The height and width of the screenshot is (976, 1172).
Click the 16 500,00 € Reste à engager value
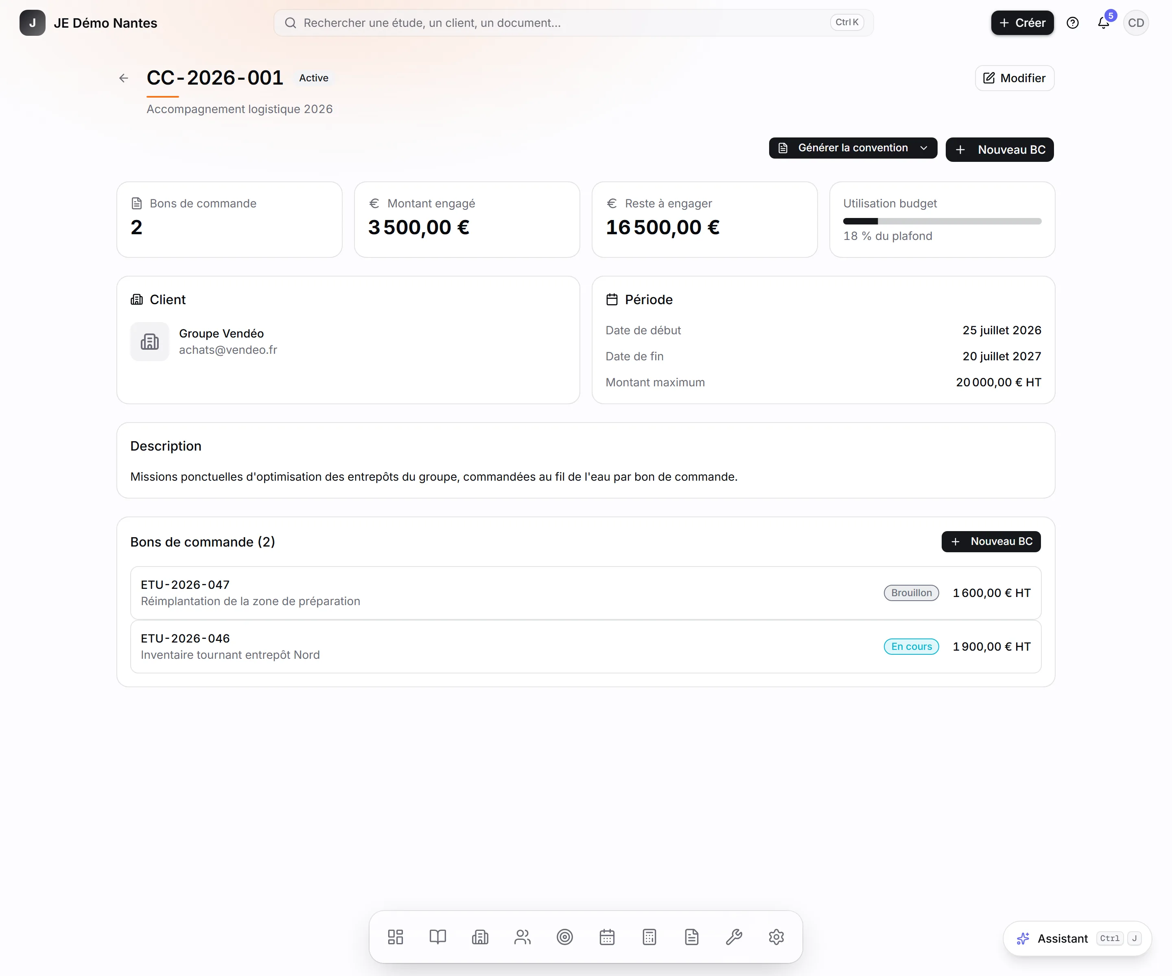point(663,228)
